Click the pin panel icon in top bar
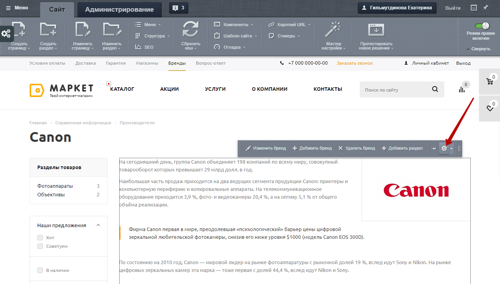 point(486,8)
